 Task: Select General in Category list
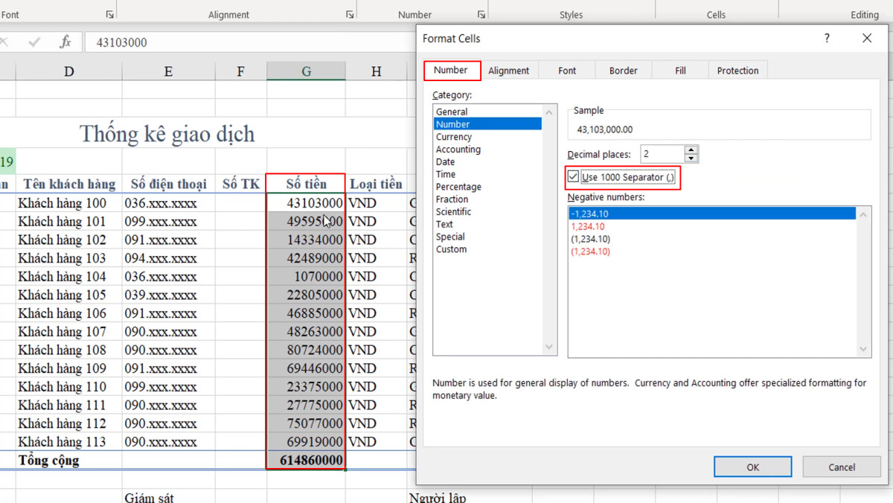pyautogui.click(x=488, y=112)
